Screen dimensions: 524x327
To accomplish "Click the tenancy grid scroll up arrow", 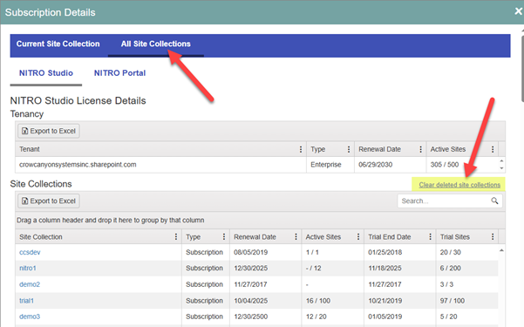I will point(501,160).
